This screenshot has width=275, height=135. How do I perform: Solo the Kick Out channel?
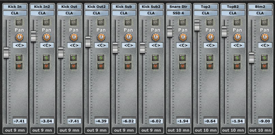[x=74, y=58]
